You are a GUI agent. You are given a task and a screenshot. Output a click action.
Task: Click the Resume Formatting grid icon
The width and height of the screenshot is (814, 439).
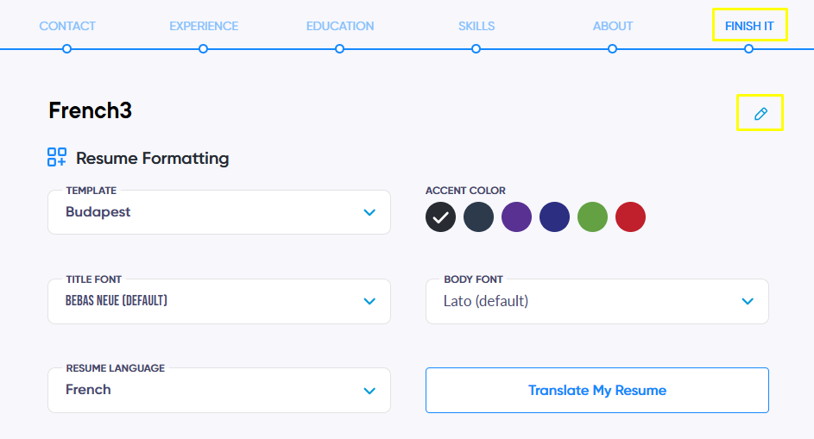tap(57, 157)
